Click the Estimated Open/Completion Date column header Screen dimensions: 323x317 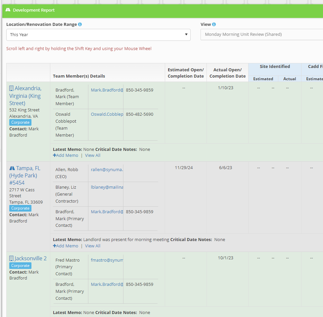pyautogui.click(x=186, y=73)
